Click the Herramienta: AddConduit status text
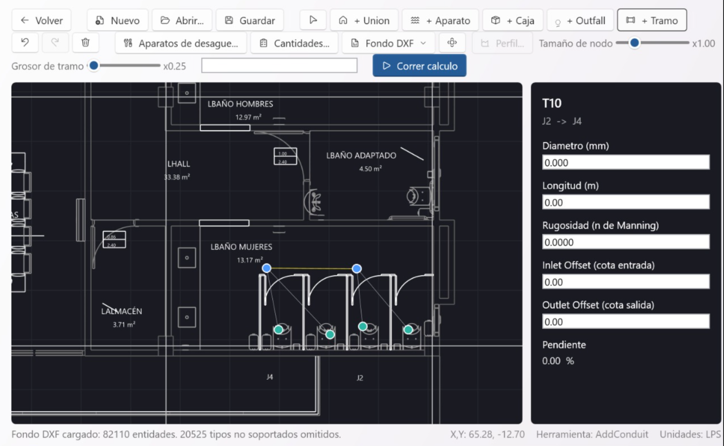 [592, 434]
